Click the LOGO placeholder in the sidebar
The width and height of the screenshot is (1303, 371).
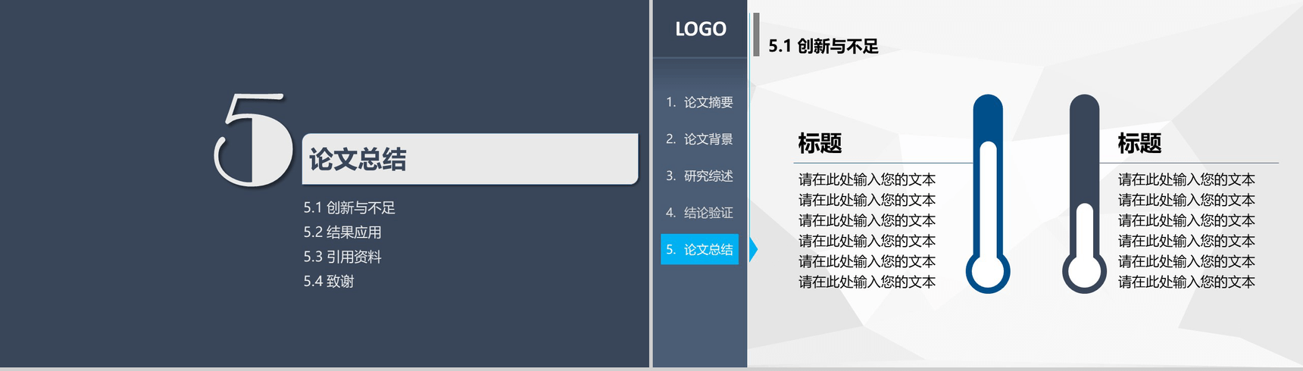701,29
